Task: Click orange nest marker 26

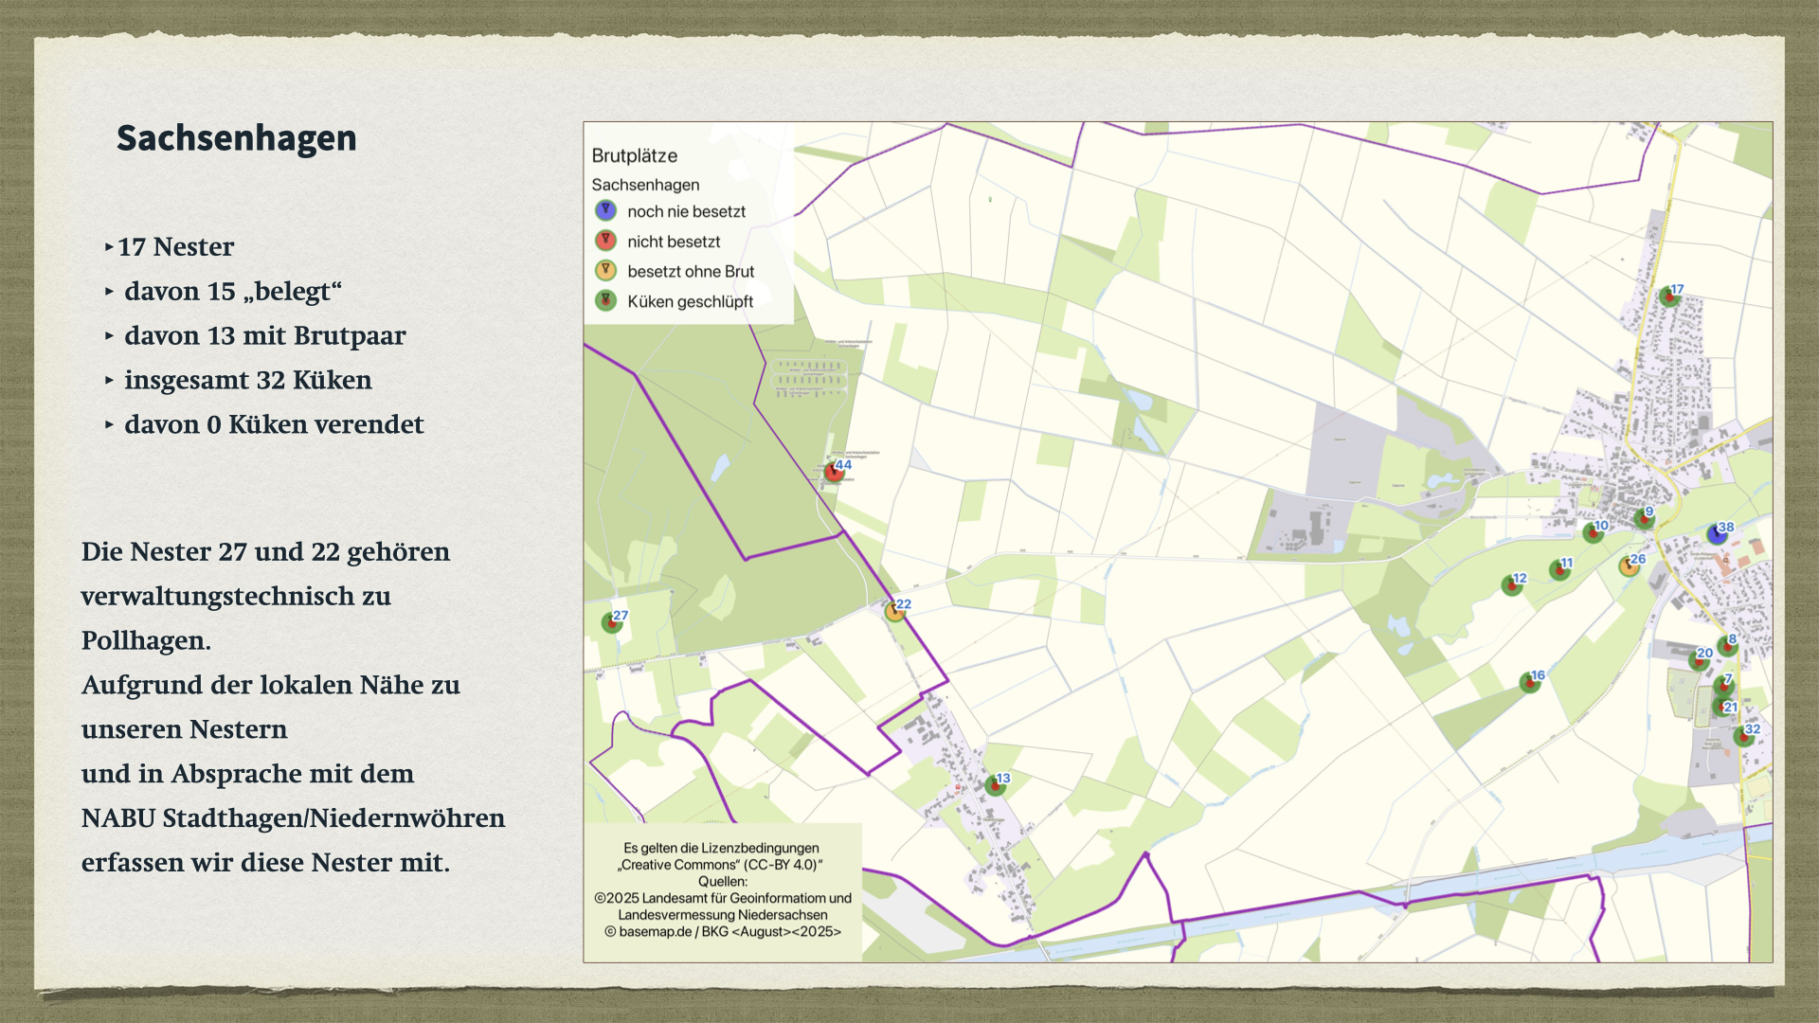Action: (x=1629, y=566)
